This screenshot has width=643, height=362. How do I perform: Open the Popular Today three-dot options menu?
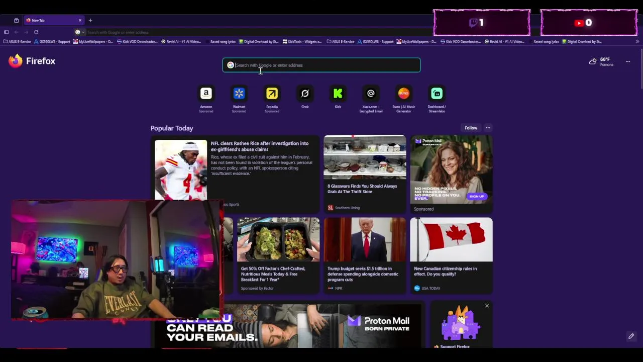[488, 128]
